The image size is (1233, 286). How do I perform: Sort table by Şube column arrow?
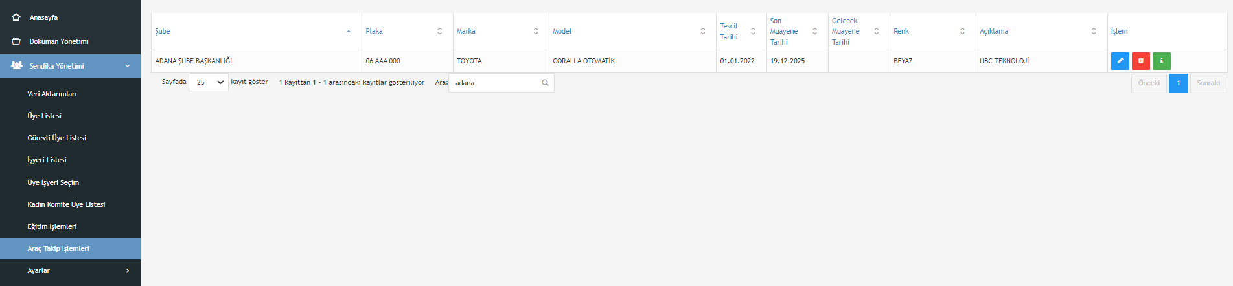(349, 31)
